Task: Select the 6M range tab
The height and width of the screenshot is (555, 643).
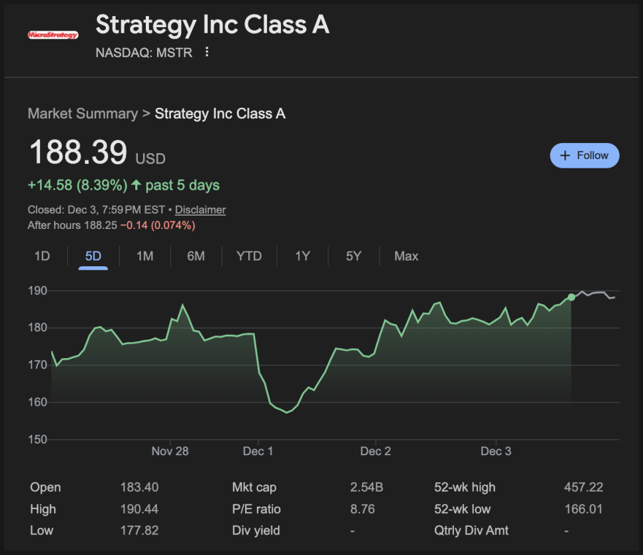Action: pos(196,256)
